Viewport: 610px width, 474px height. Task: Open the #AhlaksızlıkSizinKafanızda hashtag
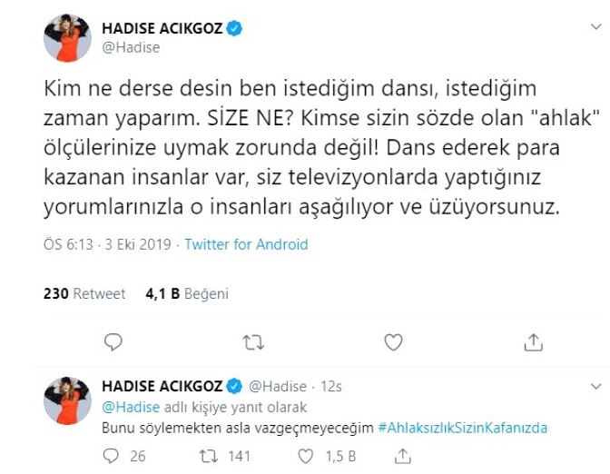click(x=463, y=427)
